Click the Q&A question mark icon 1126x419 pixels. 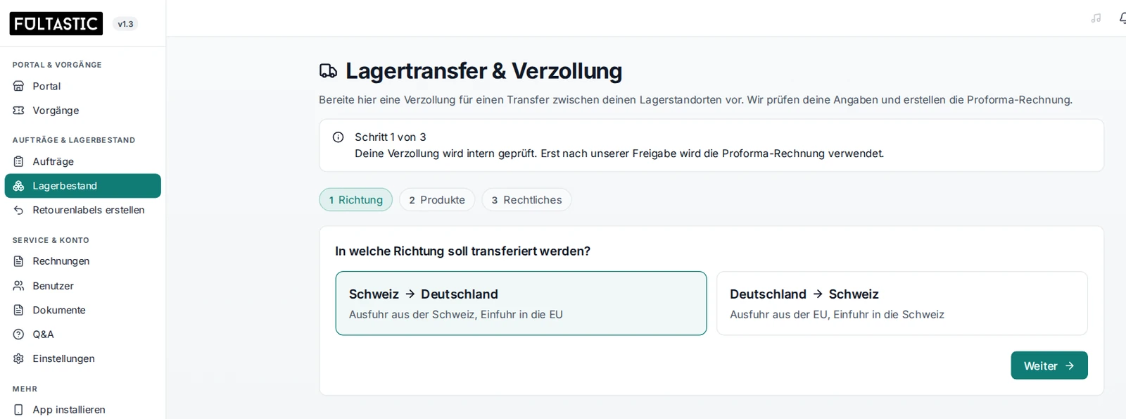19,334
